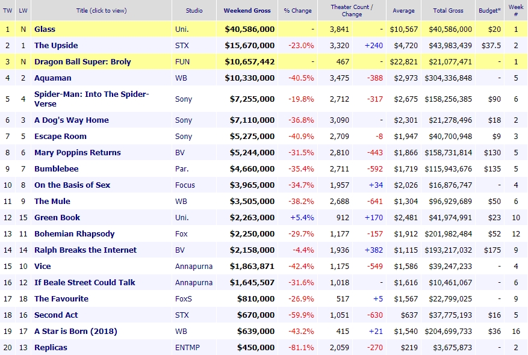The width and height of the screenshot is (528, 355).
Task: Click the Title (click to view) header
Action: 101,10
